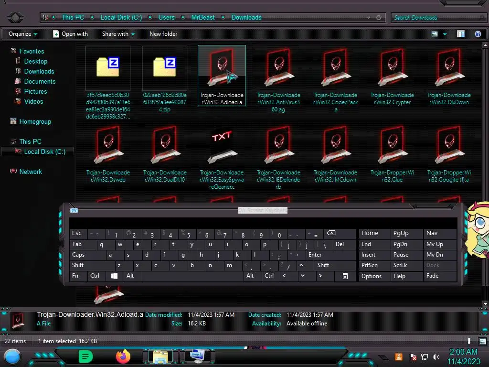Expand the view options dropdown arrow
Image resolution: width=489 pixels, height=367 pixels.
click(445, 34)
